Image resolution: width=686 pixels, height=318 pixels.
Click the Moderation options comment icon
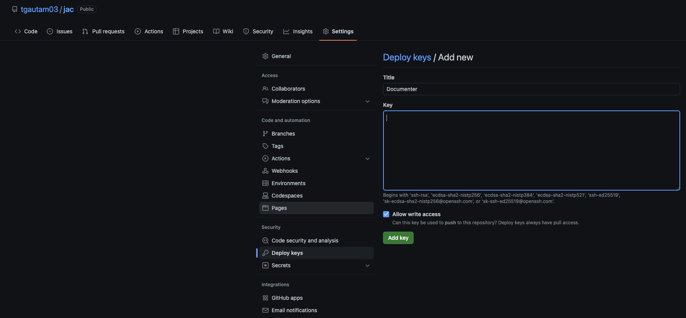[x=265, y=101]
